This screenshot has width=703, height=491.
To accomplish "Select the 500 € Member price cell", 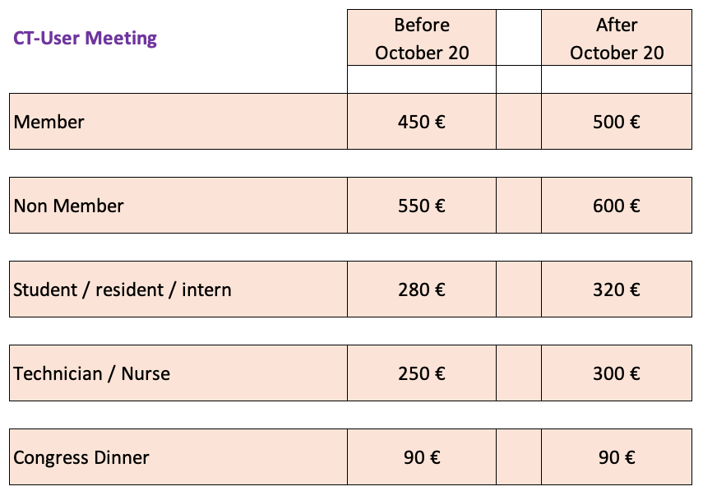I will coord(616,122).
